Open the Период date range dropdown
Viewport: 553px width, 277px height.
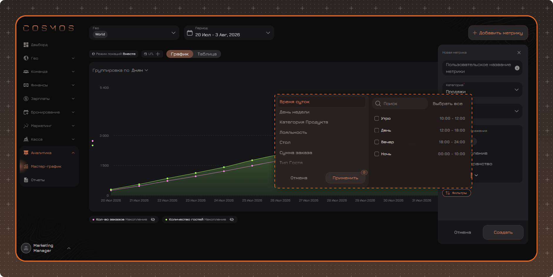click(229, 33)
